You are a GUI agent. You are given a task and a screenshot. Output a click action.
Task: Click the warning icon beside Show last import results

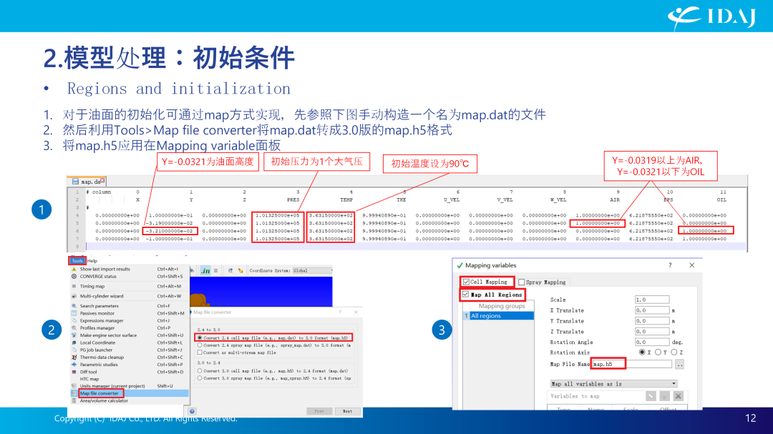[x=74, y=269]
